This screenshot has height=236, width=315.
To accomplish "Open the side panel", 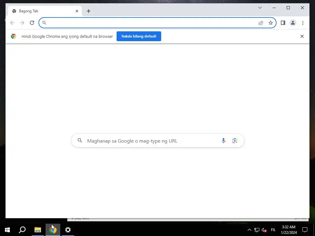I will [x=283, y=23].
